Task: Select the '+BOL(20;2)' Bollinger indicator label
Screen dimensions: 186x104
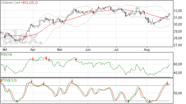Action: pyautogui.click(x=29, y=3)
